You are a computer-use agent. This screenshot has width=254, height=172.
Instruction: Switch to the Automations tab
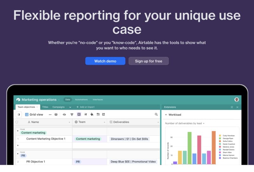point(81,99)
